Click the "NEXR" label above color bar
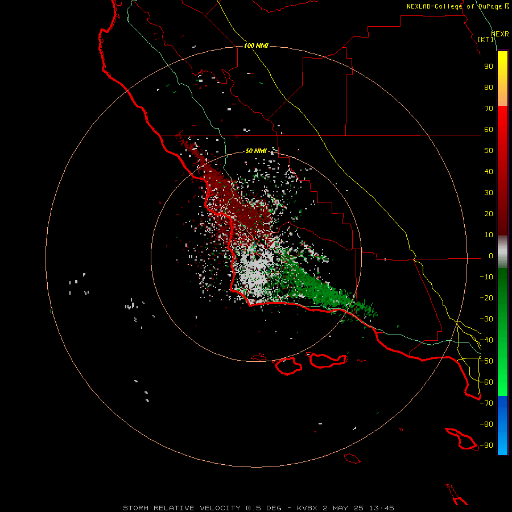Screen dimensions: 512x512 (x=500, y=34)
